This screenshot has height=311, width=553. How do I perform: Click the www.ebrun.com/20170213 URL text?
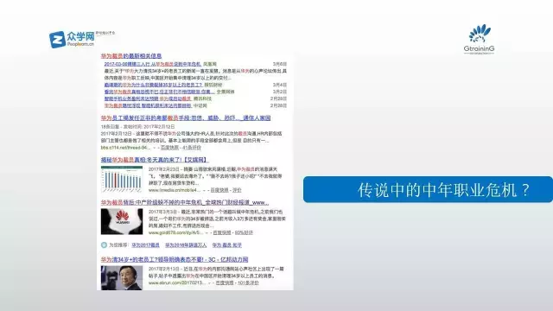click(x=177, y=282)
